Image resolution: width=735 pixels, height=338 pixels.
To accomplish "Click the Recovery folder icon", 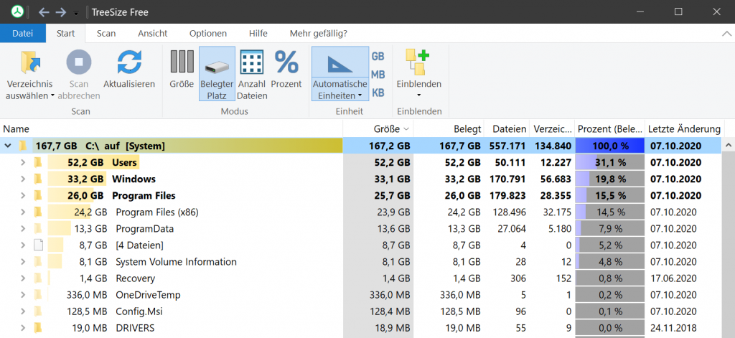I will coord(38,278).
